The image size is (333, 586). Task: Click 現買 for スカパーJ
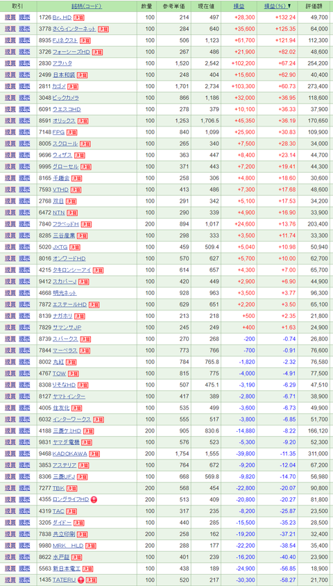click(10, 282)
